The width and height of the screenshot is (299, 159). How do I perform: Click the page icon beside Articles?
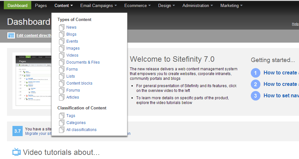tap(62, 97)
